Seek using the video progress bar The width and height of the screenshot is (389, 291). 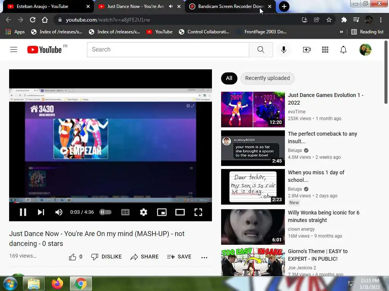point(111,203)
